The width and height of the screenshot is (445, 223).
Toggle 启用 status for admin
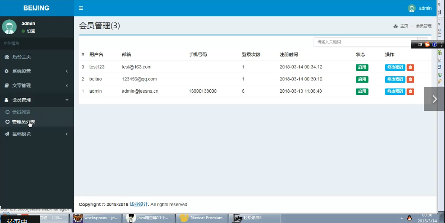(362, 91)
